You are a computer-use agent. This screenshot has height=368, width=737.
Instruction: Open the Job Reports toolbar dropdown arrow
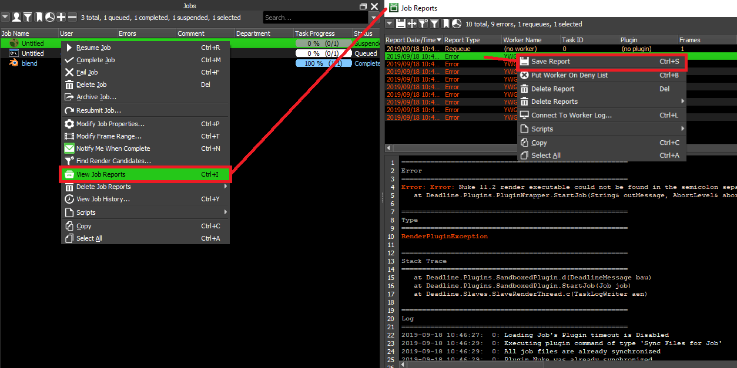click(390, 24)
